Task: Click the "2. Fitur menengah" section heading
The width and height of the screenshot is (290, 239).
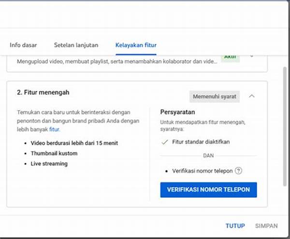Action: [x=42, y=92]
